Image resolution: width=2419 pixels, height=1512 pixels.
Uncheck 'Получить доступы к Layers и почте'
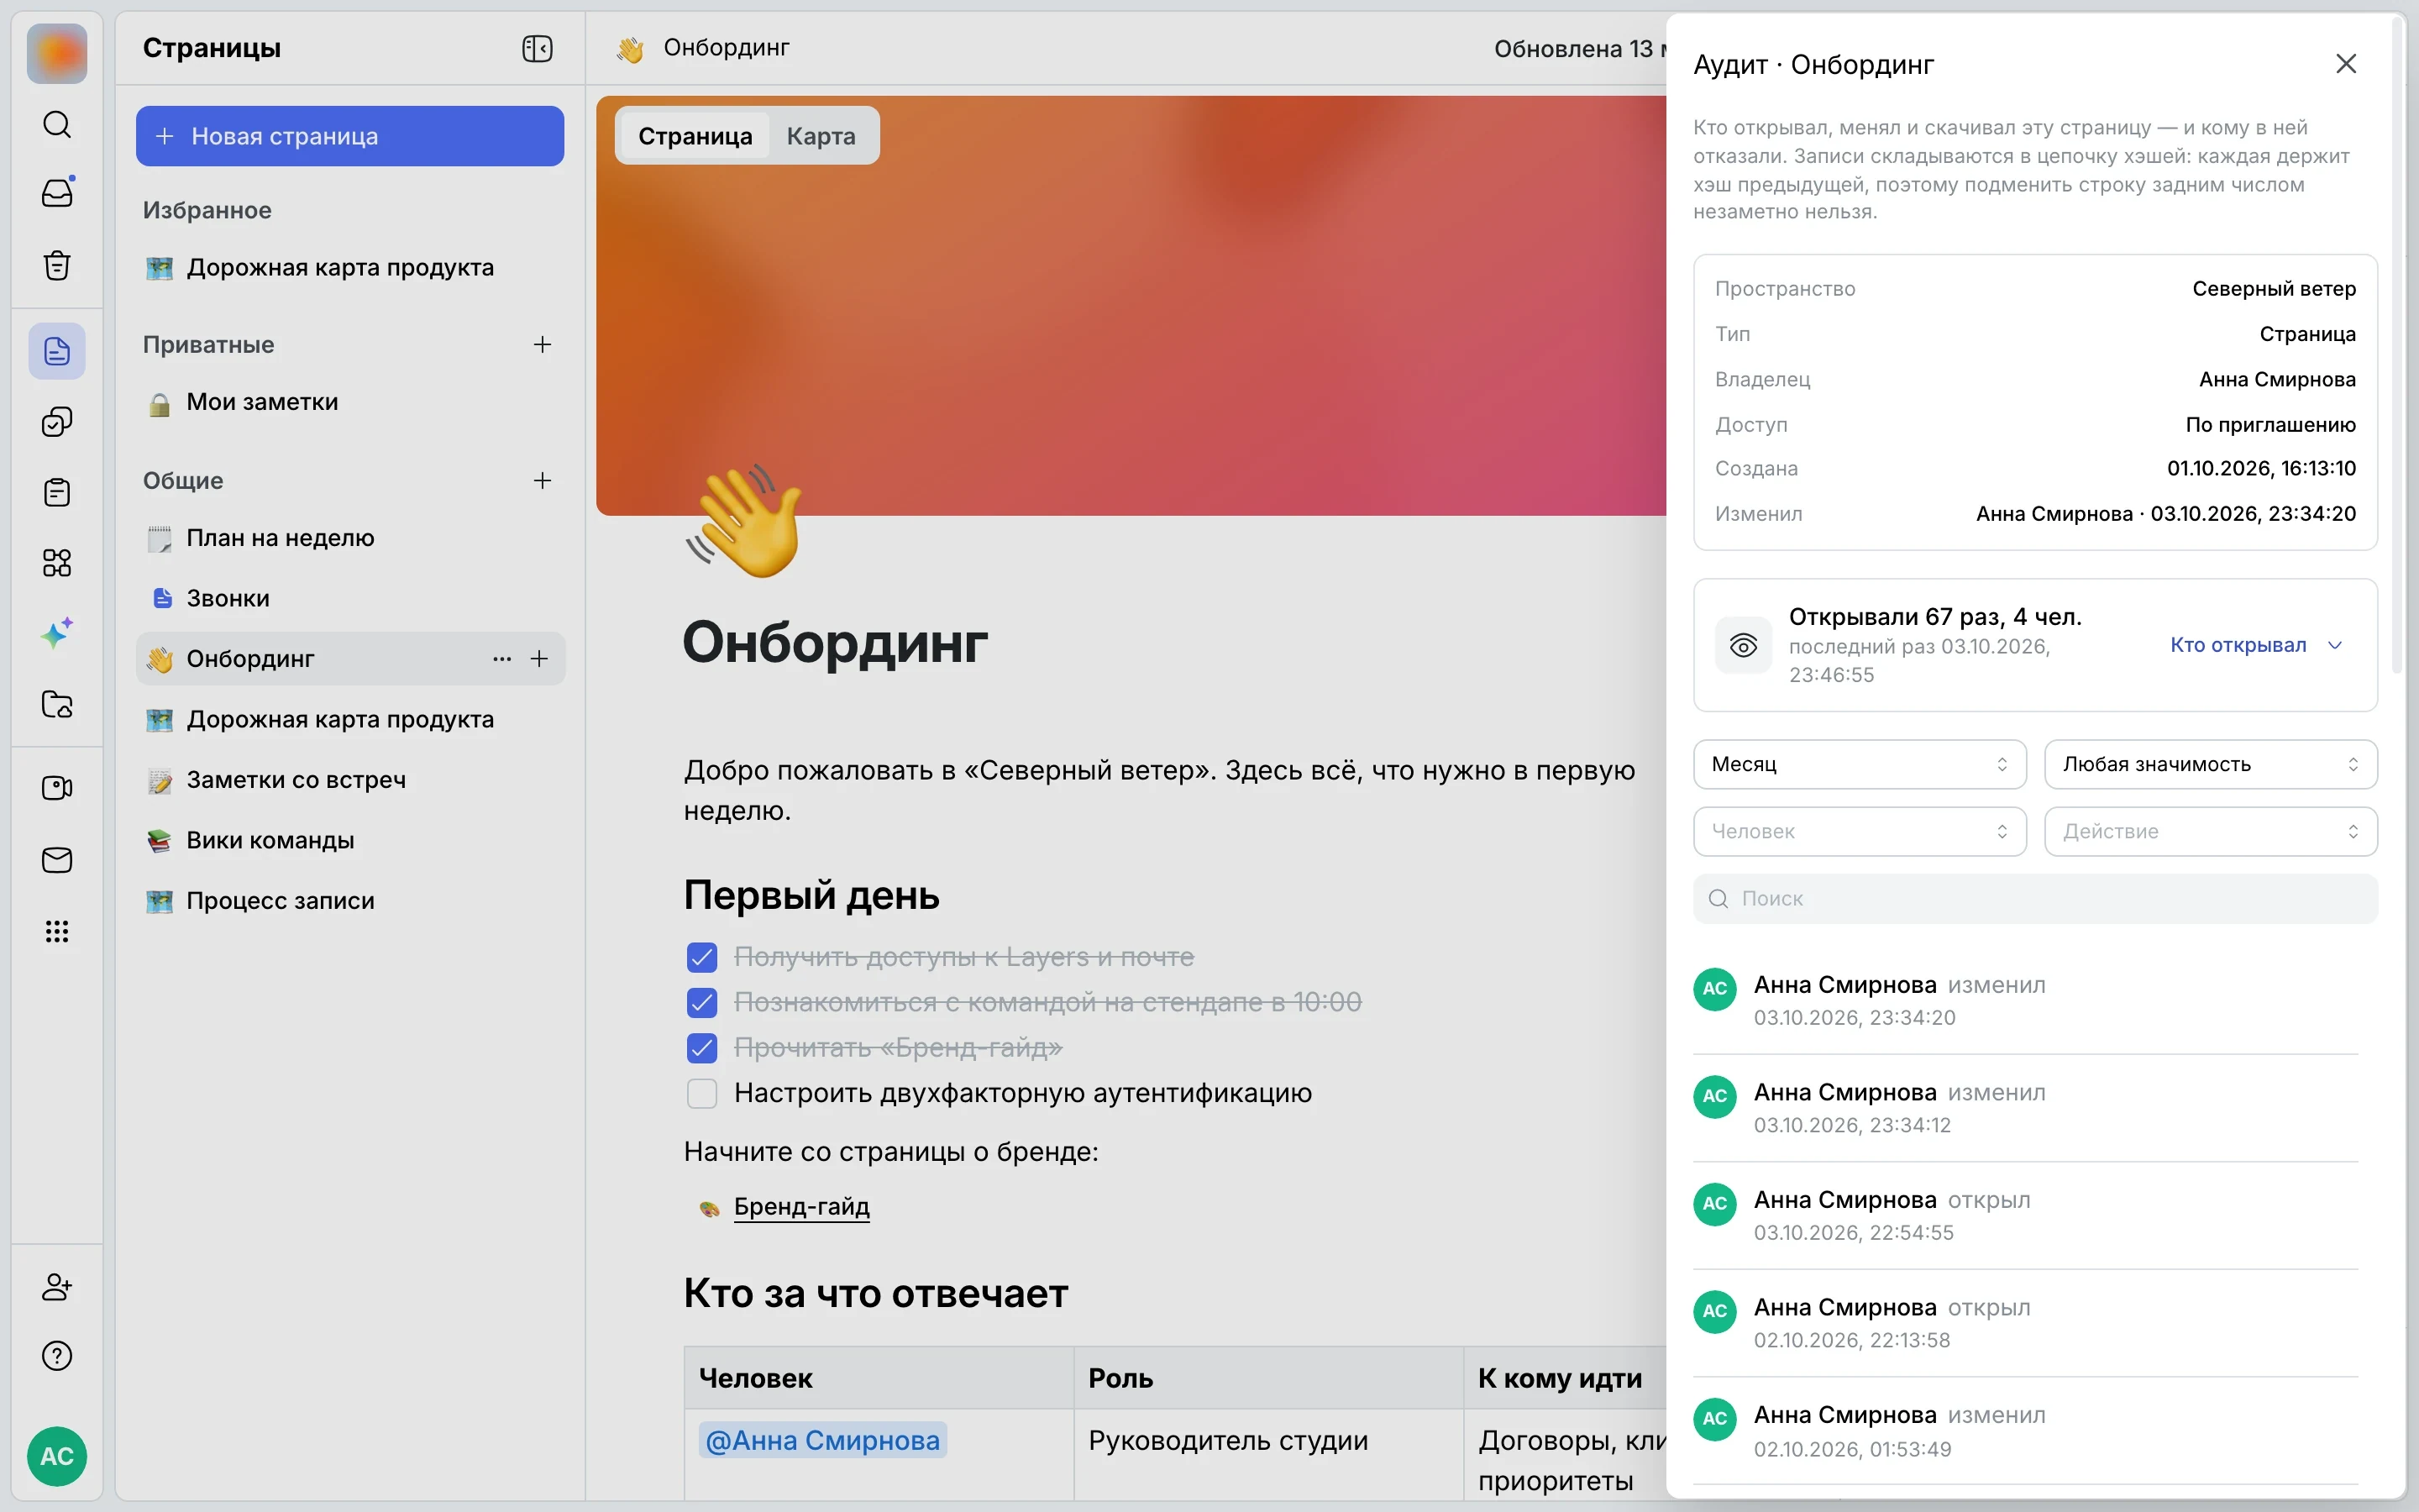coord(701,957)
